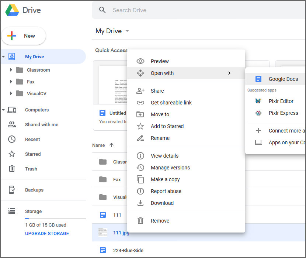Go to Starred items

coord(32,154)
